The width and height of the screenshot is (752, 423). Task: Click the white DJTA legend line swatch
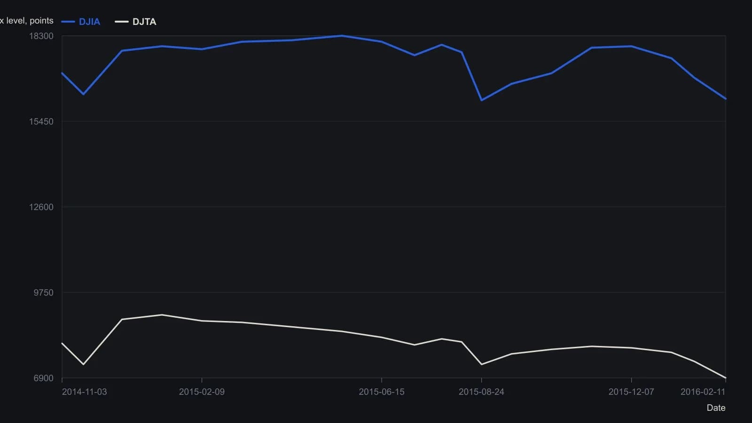point(122,22)
